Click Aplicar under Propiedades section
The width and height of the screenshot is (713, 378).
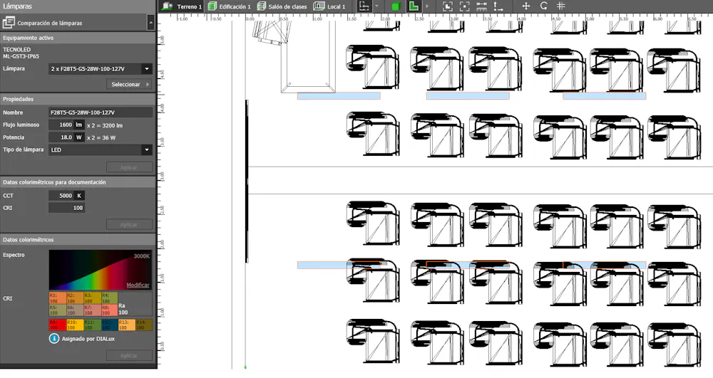click(x=129, y=167)
